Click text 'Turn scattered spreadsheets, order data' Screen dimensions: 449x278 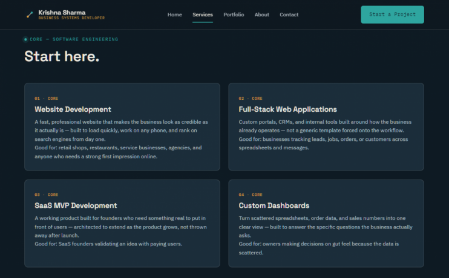pos(289,218)
